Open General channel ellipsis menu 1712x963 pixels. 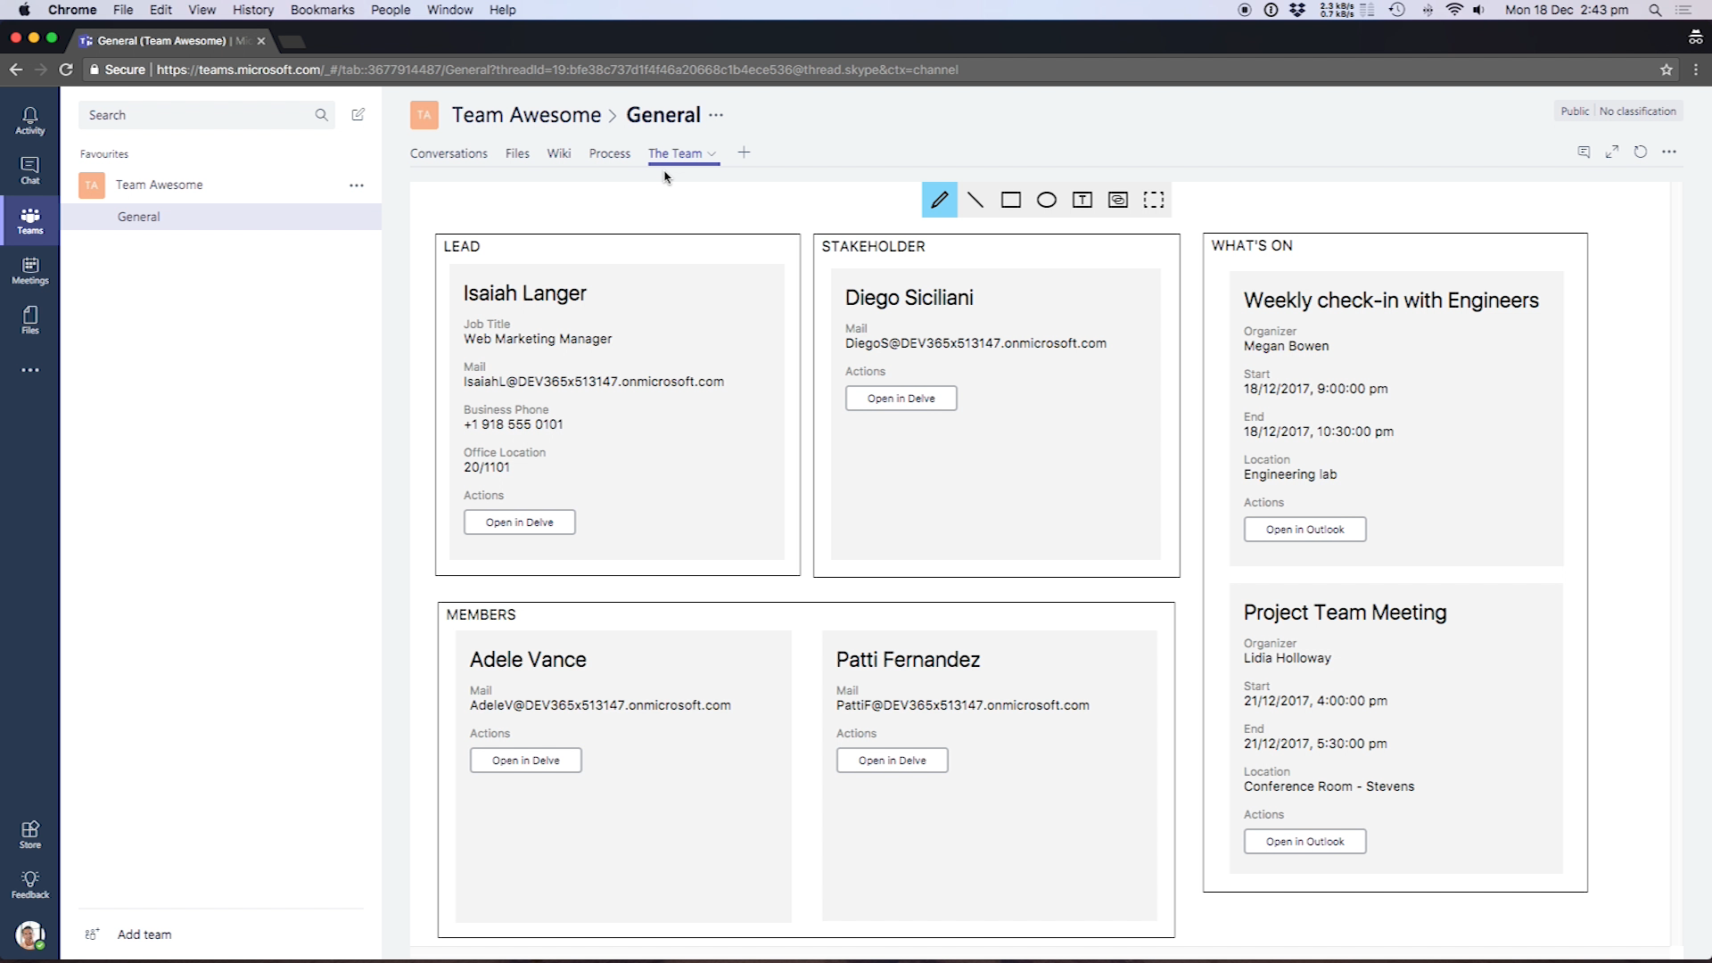click(x=716, y=115)
